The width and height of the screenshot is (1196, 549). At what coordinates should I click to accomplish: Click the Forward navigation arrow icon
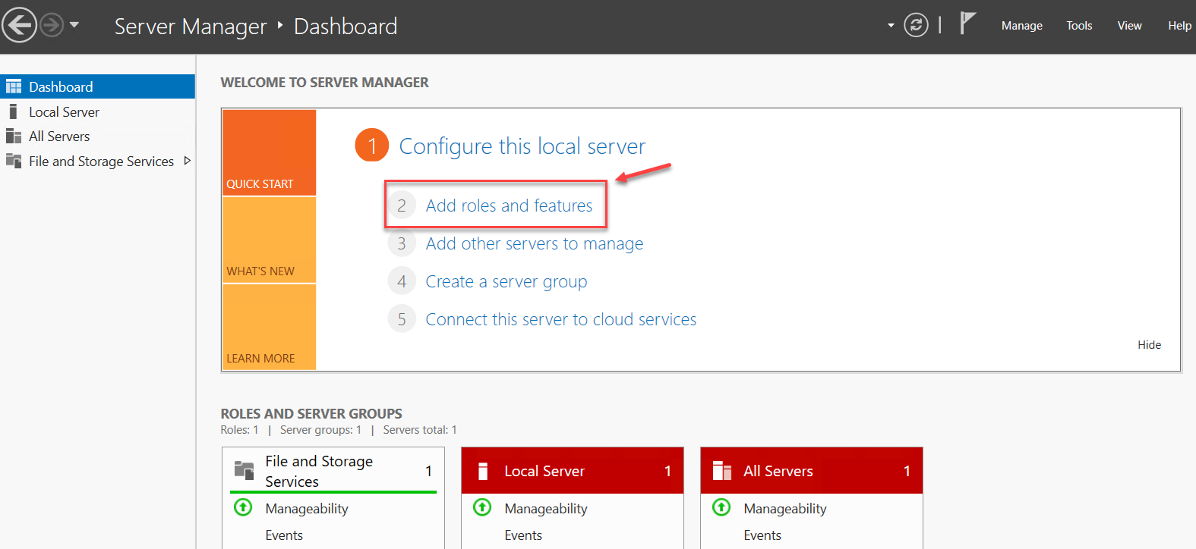[x=52, y=25]
